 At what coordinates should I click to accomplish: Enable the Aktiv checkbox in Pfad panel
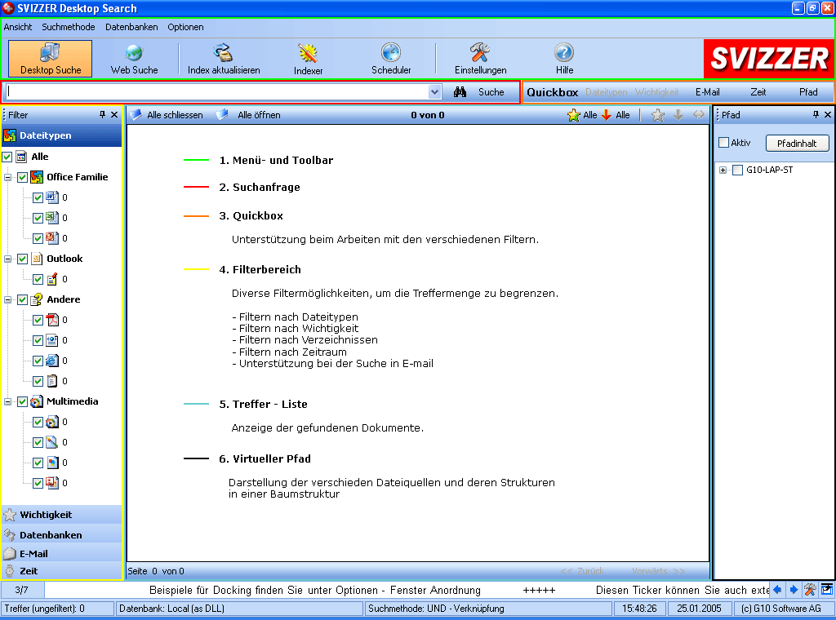click(723, 143)
